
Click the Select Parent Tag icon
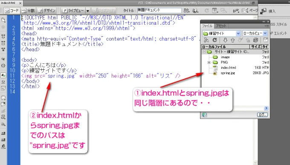[3, 59]
